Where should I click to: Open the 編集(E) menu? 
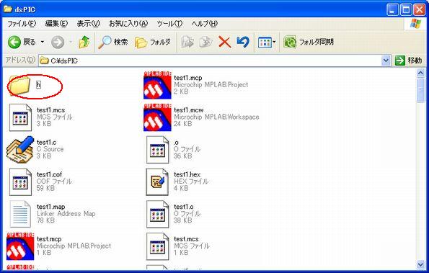(56, 24)
